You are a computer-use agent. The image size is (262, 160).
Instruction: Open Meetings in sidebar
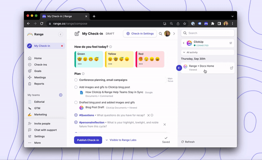click(x=40, y=77)
